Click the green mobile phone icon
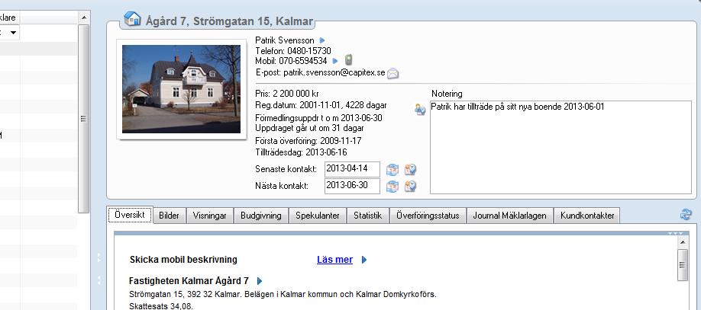 tap(349, 59)
